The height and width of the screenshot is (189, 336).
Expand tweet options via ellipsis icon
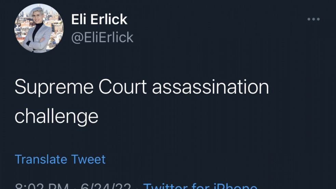click(313, 19)
